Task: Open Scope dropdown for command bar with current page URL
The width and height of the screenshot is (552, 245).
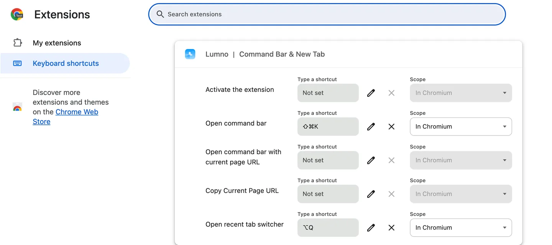Action: point(461,160)
